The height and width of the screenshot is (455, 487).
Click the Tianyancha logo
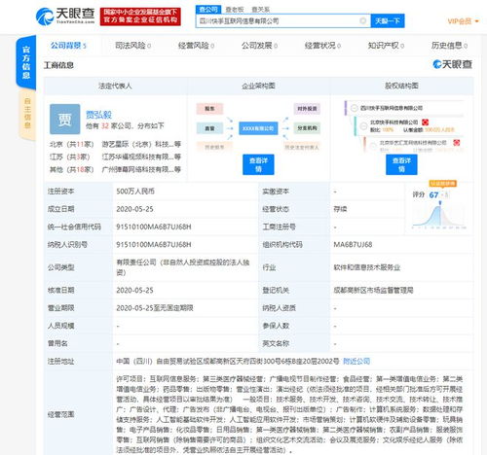tap(65, 17)
